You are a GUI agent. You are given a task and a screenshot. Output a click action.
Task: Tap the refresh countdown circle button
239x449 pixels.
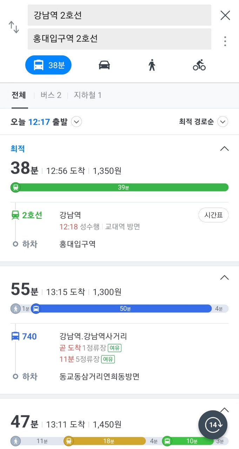(213, 425)
